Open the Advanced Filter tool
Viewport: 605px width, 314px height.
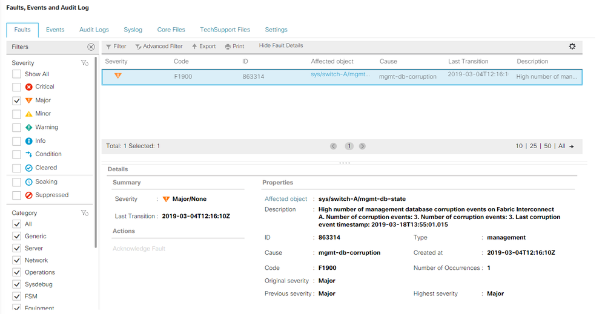tap(159, 46)
